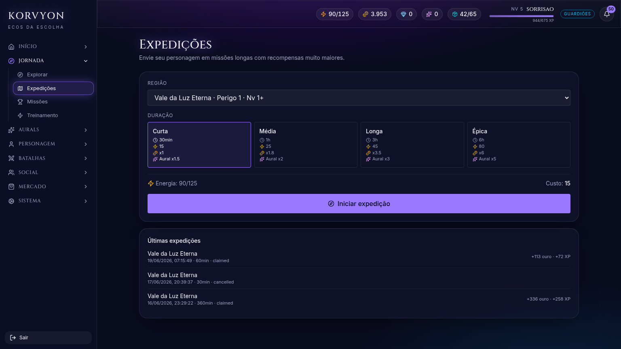Click the clock icon in Épica card
Viewport: 621px width, 349px height.
click(475, 140)
